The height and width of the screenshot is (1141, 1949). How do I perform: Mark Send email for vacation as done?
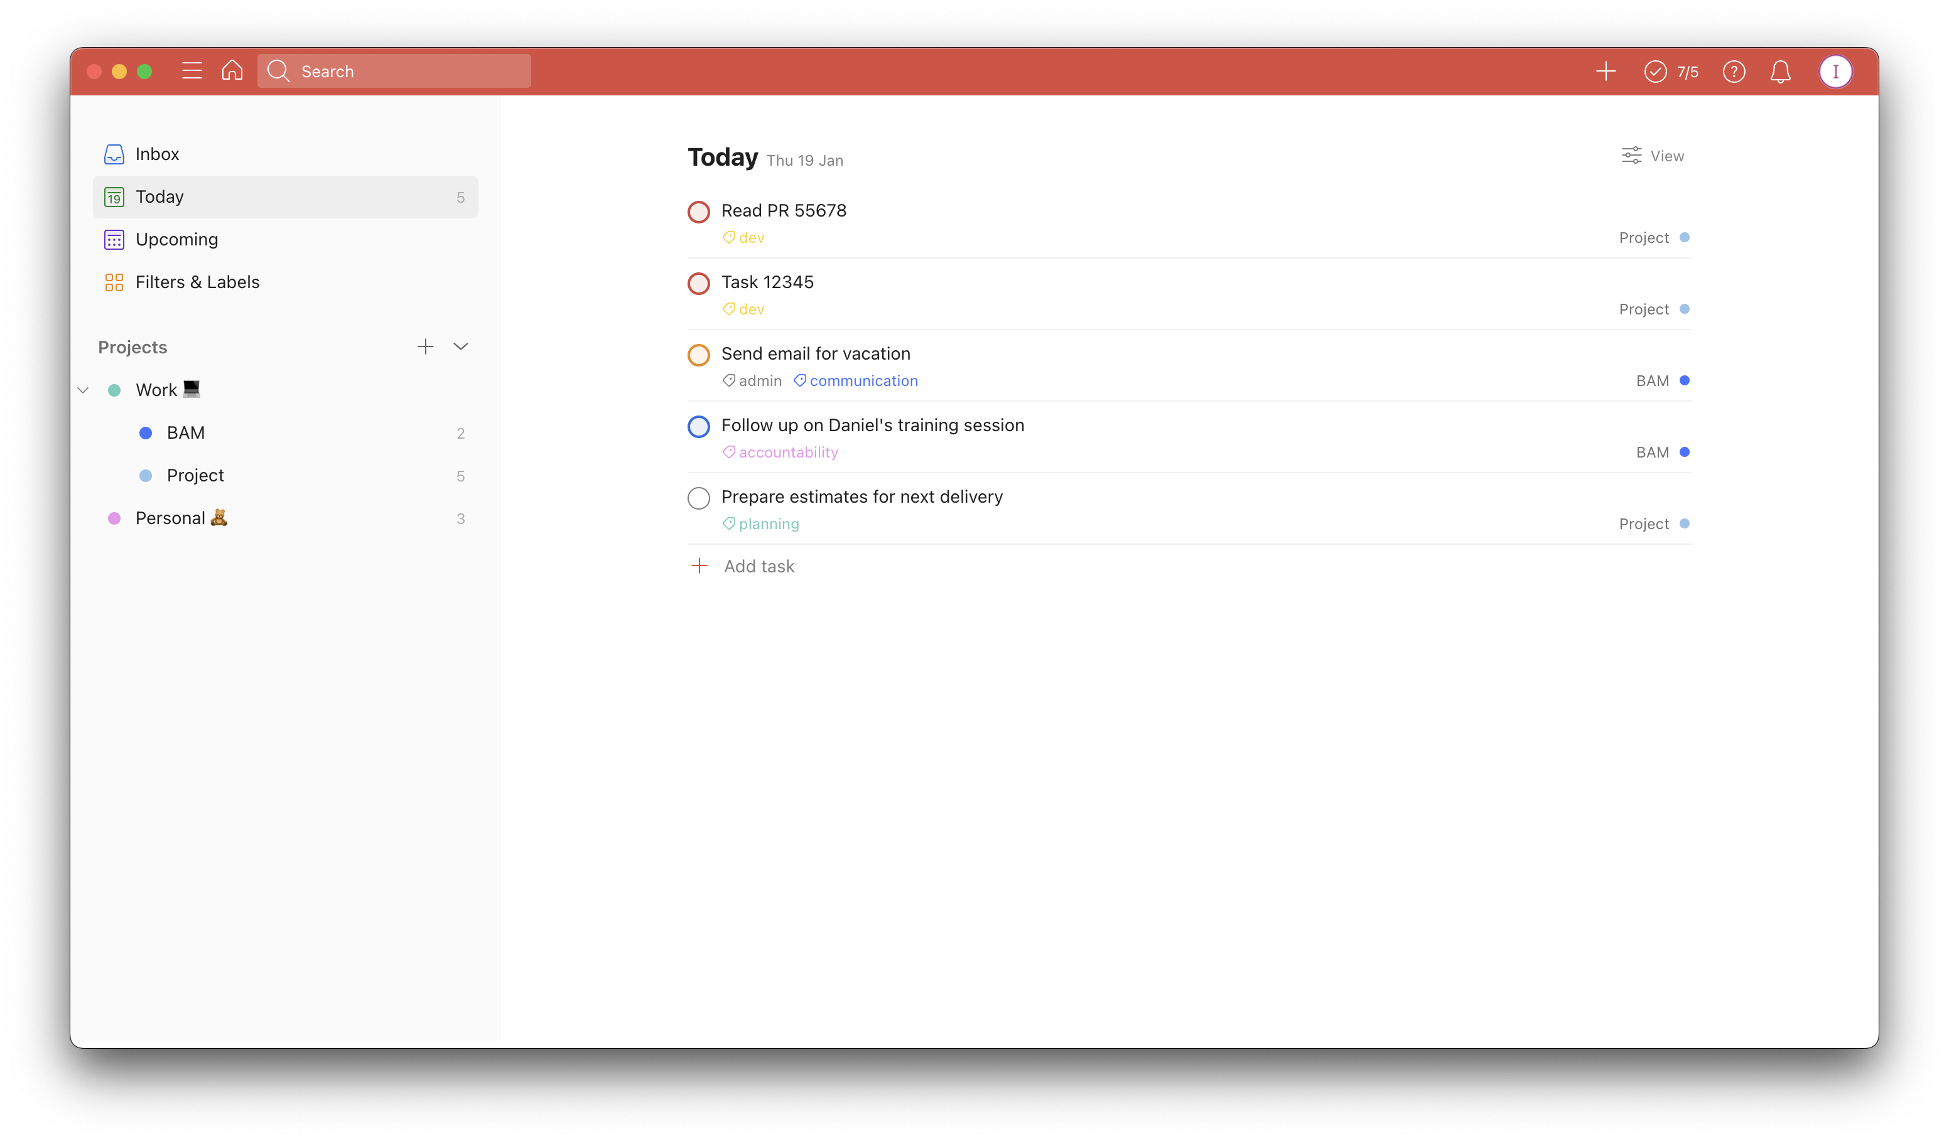(698, 355)
